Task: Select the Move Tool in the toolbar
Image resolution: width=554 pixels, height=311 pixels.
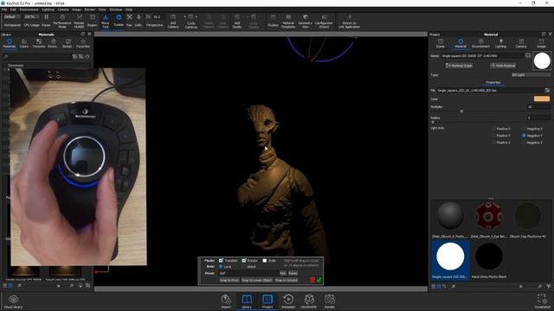Action: [106, 21]
